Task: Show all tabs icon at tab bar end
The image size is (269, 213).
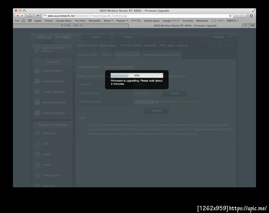Action: coord(252,26)
